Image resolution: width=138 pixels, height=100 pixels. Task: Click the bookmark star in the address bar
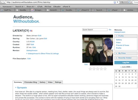point(115,2)
